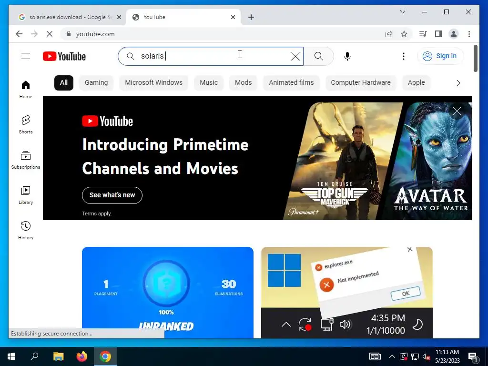Click the page vertical scrollbar
This screenshot has width=488, height=366.
coord(475,58)
